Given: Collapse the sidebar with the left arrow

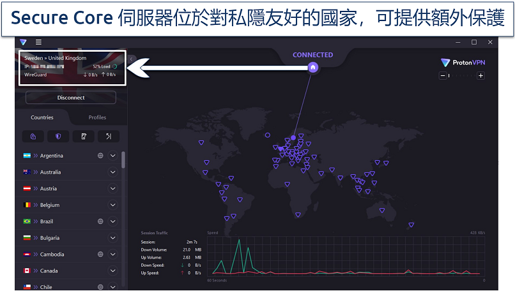Looking at the screenshot, I should point(131,59).
